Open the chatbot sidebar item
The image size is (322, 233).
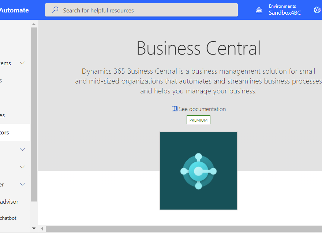point(8,218)
